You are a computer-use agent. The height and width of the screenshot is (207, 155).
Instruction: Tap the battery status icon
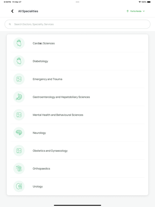(x=149, y=2)
